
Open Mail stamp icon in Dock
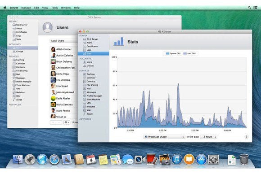(x=67, y=159)
